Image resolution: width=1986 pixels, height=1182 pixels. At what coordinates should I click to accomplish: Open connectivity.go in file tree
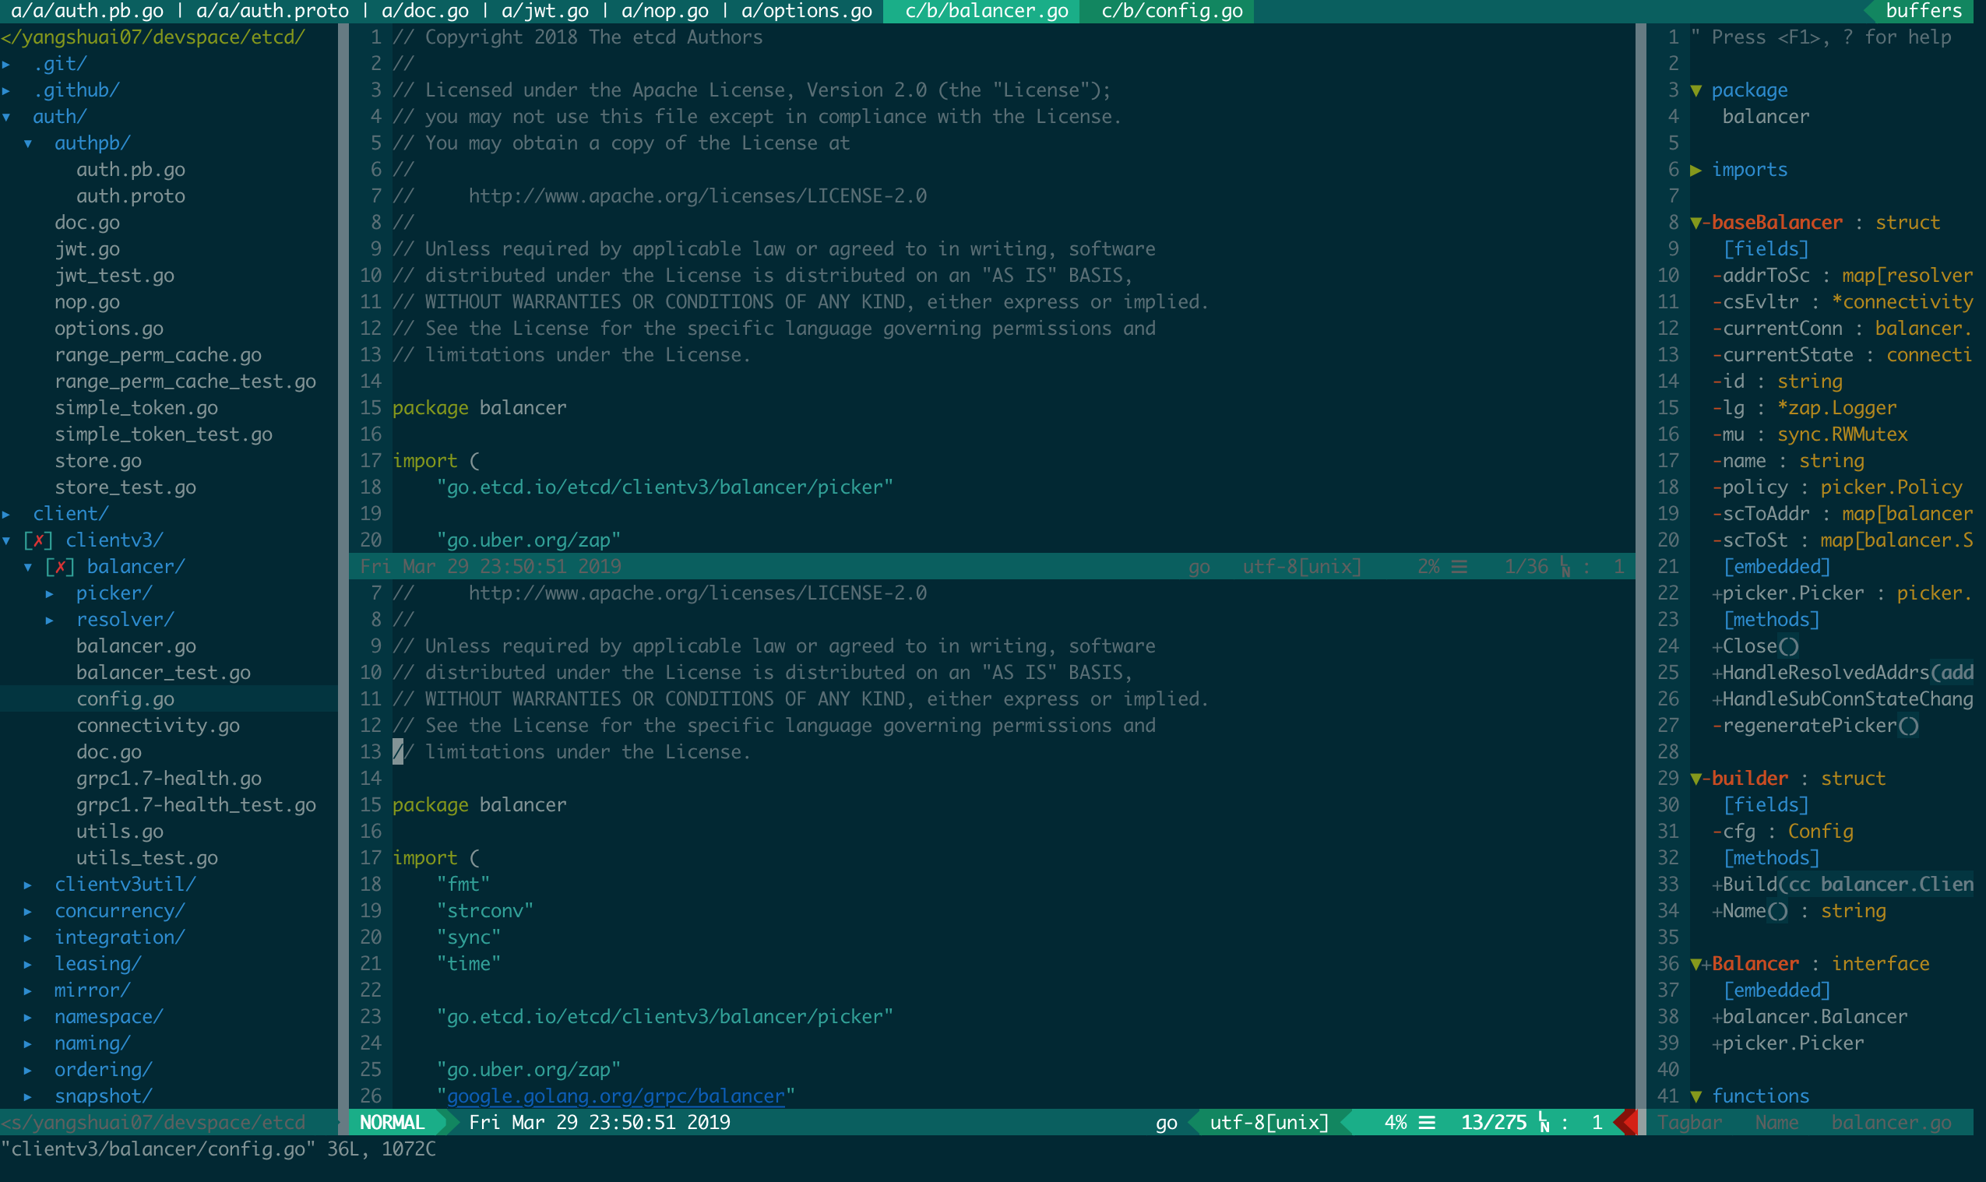pyautogui.click(x=158, y=726)
